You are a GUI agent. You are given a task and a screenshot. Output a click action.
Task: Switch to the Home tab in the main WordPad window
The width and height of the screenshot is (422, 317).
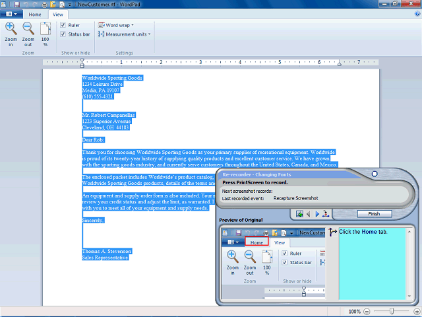coord(35,15)
